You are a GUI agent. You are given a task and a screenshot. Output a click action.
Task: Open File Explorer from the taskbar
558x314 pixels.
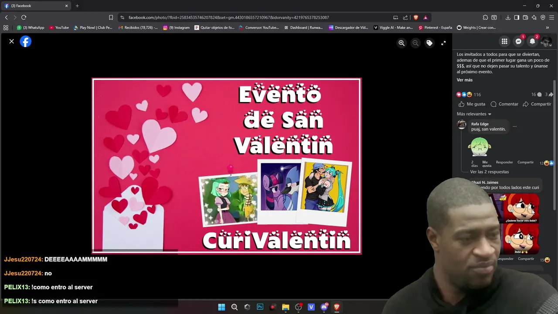[286, 307]
